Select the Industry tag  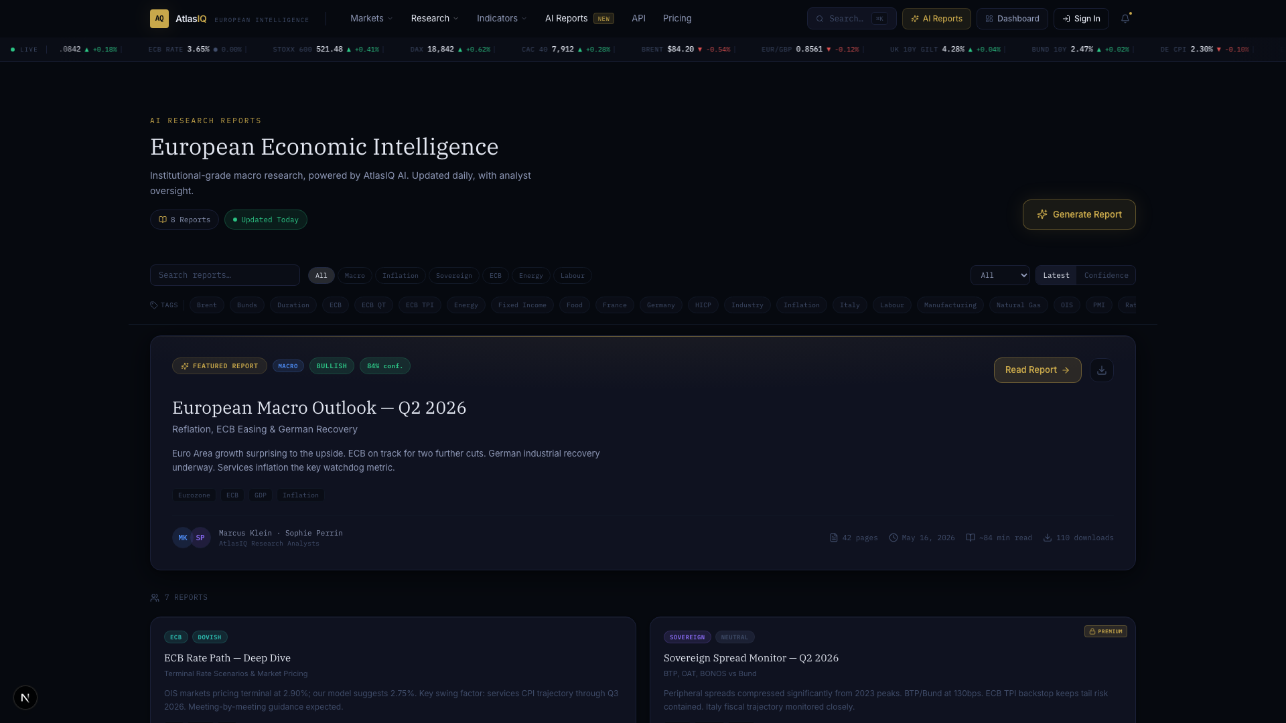747,305
